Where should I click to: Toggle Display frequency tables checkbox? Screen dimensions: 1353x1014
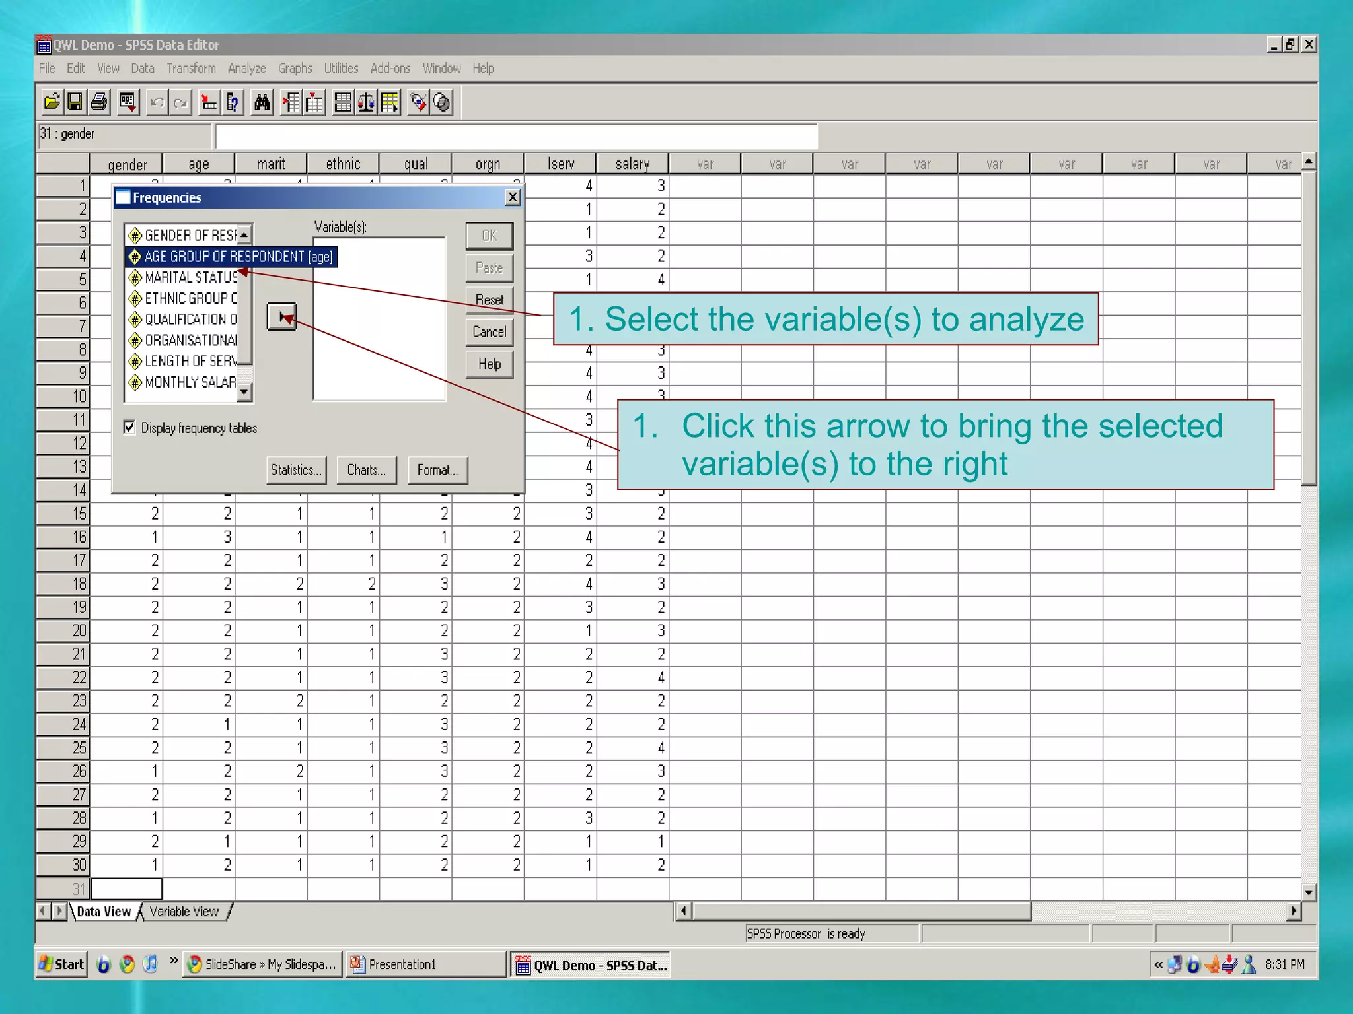129,428
